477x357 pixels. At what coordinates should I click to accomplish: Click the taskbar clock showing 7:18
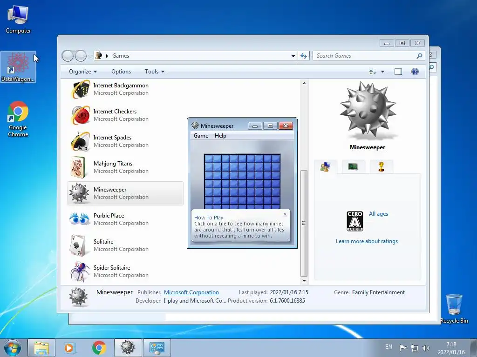click(x=451, y=348)
